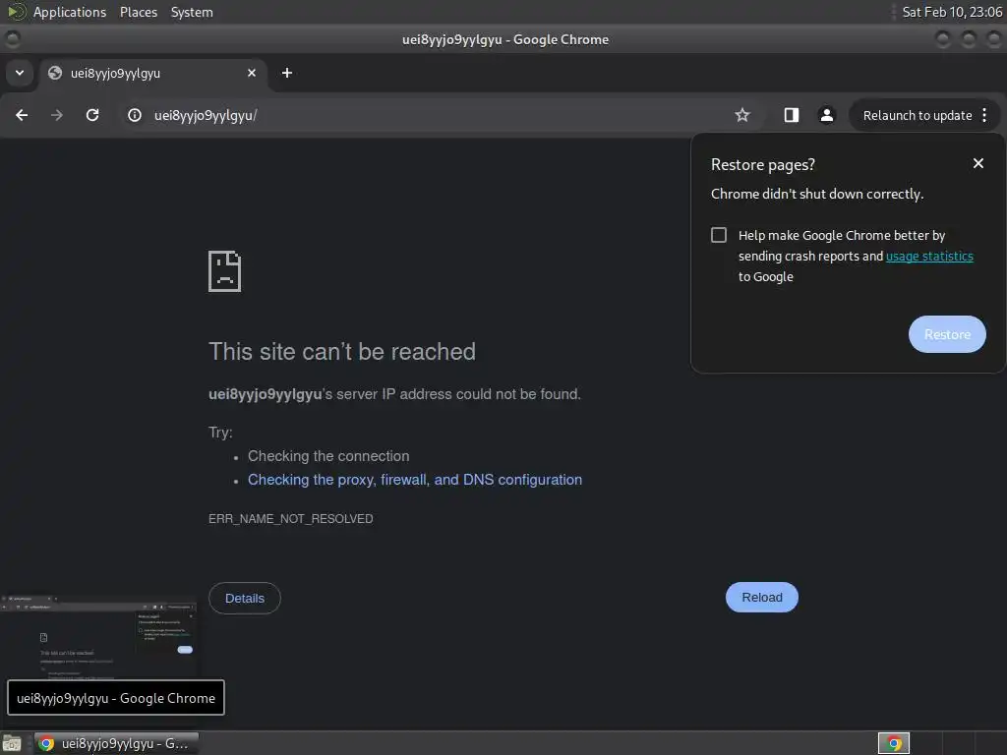Image resolution: width=1007 pixels, height=755 pixels.
Task: Click the Details button
Action: tap(245, 599)
